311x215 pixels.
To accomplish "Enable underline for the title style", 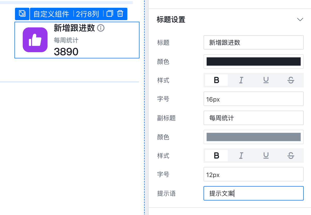I will pos(266,80).
